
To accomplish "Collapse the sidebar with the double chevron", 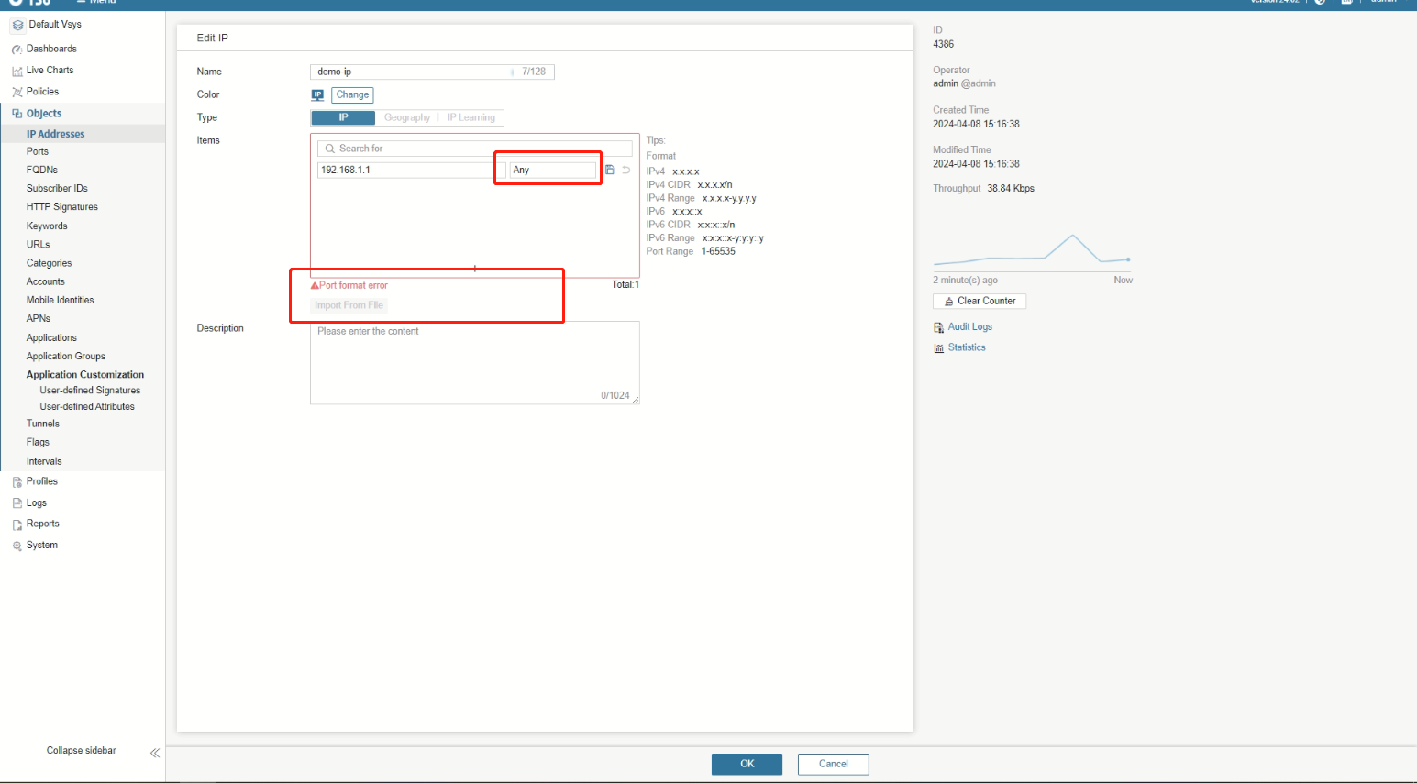I will tap(155, 753).
